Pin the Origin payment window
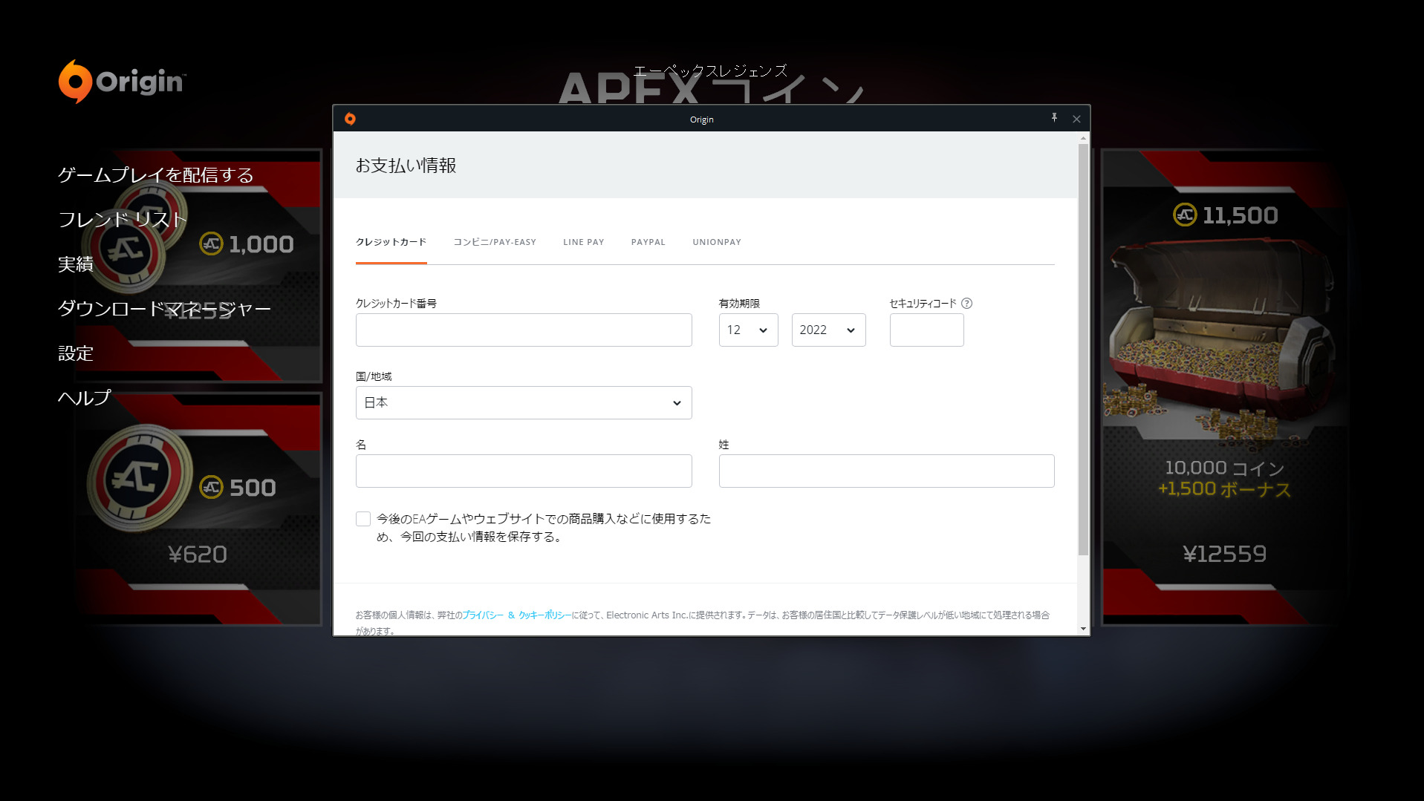The image size is (1424, 801). [1054, 117]
